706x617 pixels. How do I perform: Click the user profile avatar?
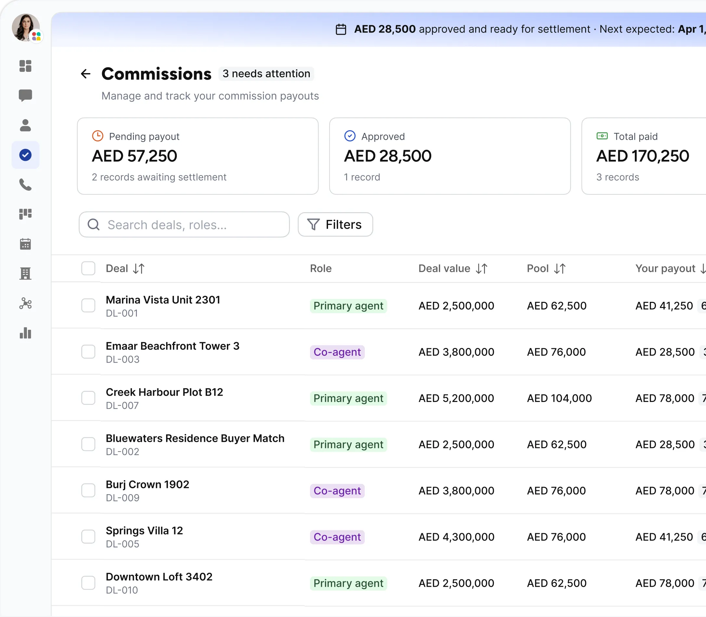[x=26, y=28]
